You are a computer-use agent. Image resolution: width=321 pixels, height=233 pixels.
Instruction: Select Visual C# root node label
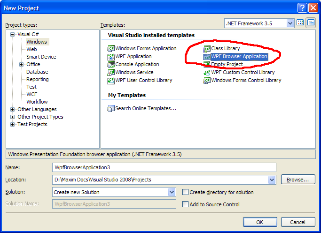pos(28,34)
